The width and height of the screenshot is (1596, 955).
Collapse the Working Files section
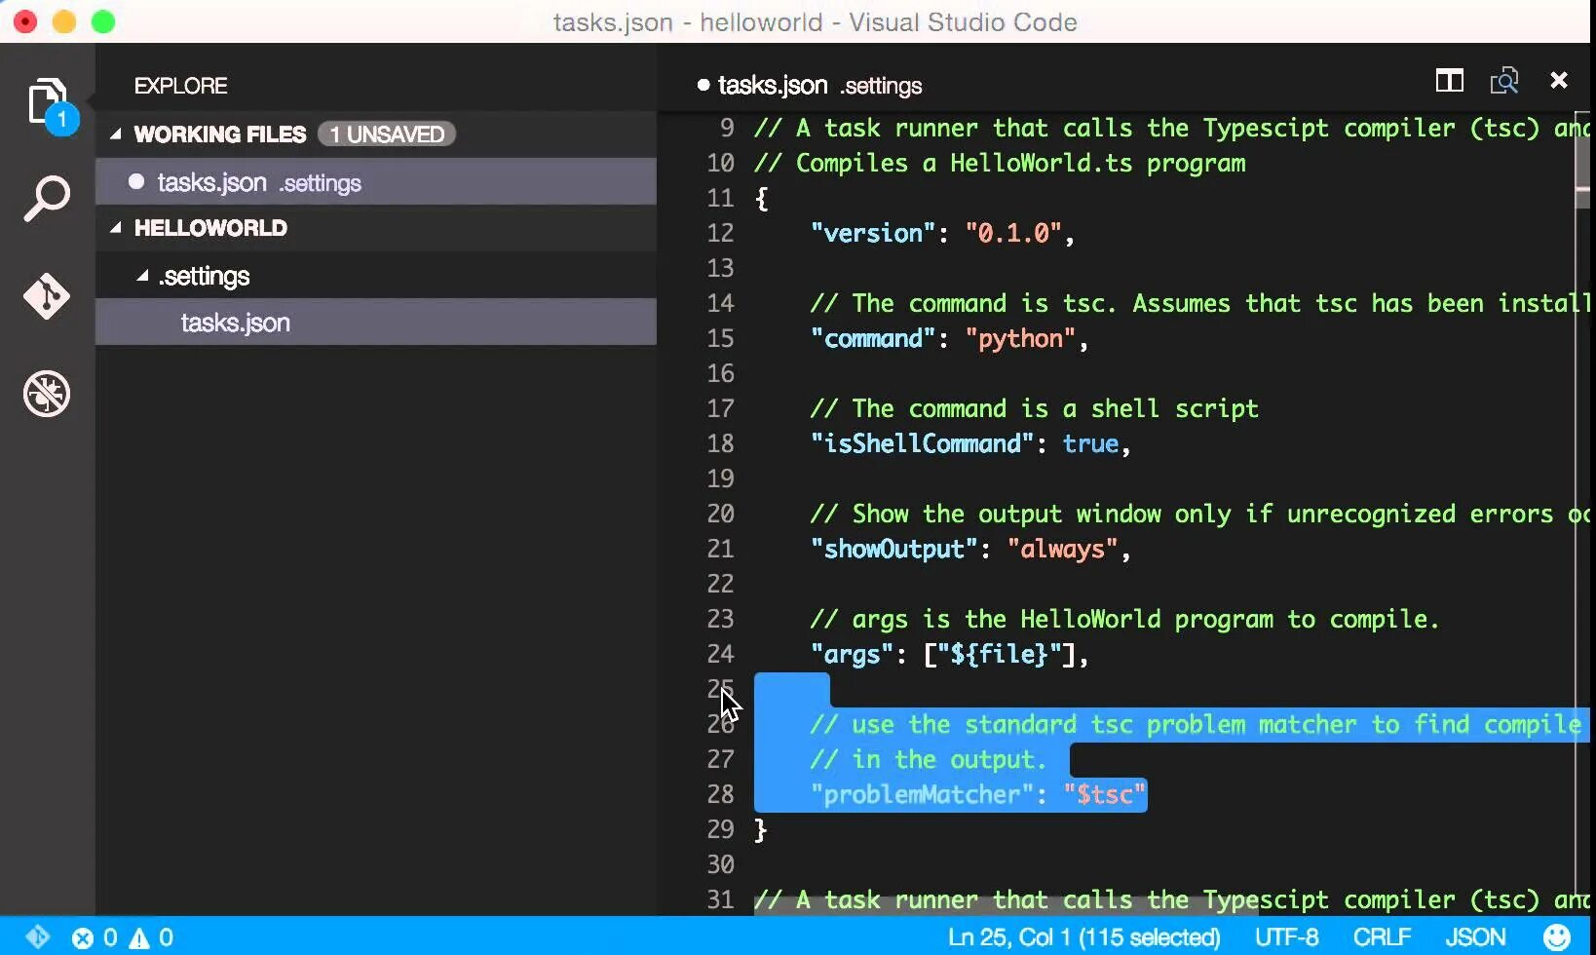tap(116, 134)
